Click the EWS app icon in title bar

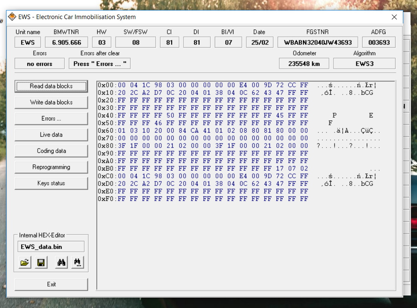click(x=12, y=17)
